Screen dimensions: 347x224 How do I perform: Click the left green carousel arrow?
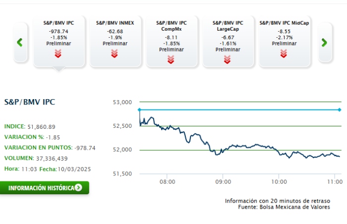pos(20,42)
